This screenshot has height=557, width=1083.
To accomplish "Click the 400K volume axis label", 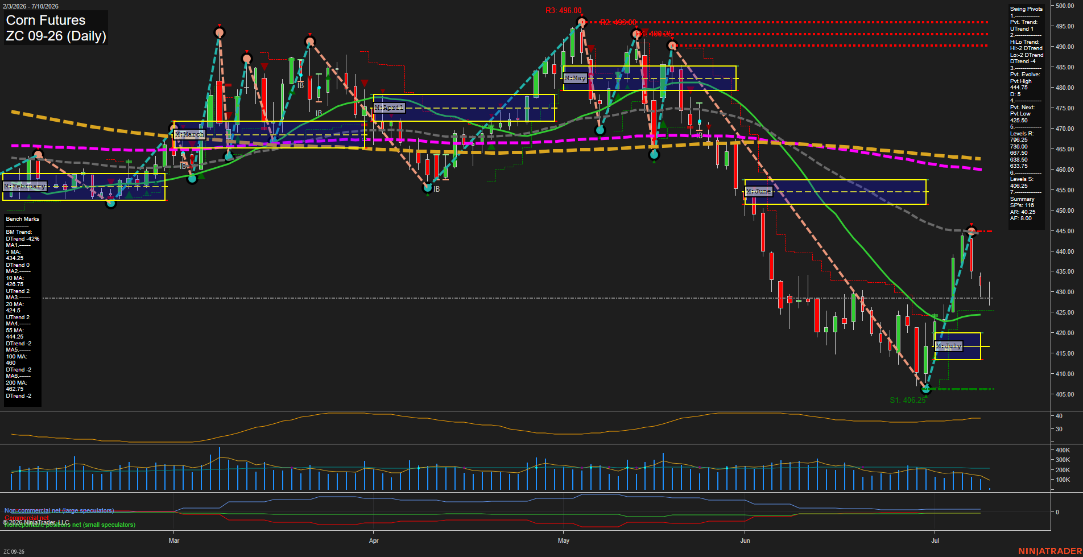I will point(1063,450).
